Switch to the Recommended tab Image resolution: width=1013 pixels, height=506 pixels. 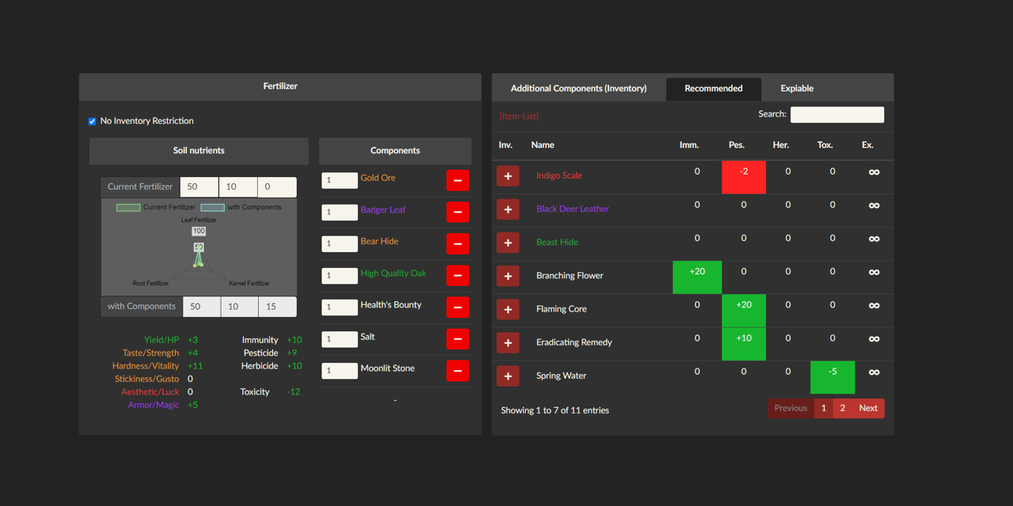(714, 89)
